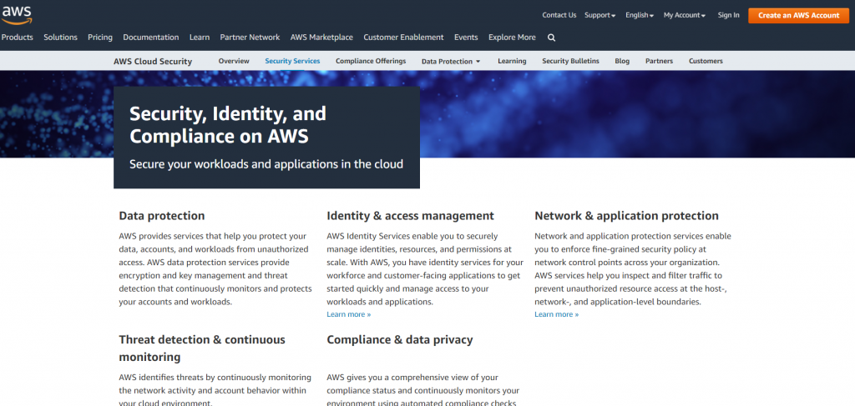Click the Explore More menu item
The image size is (855, 406).
(x=512, y=38)
